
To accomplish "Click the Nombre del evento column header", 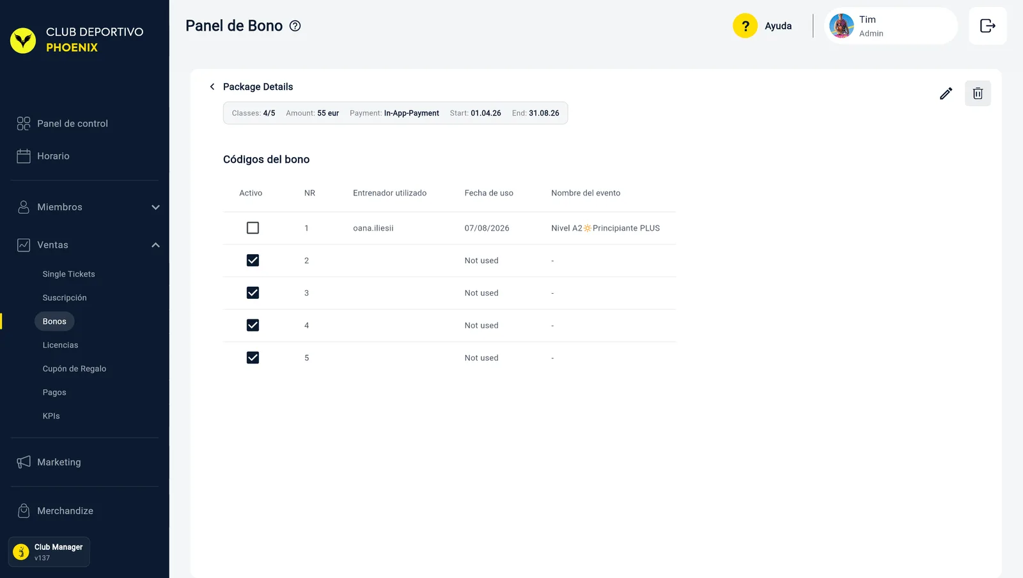I will coord(586,193).
